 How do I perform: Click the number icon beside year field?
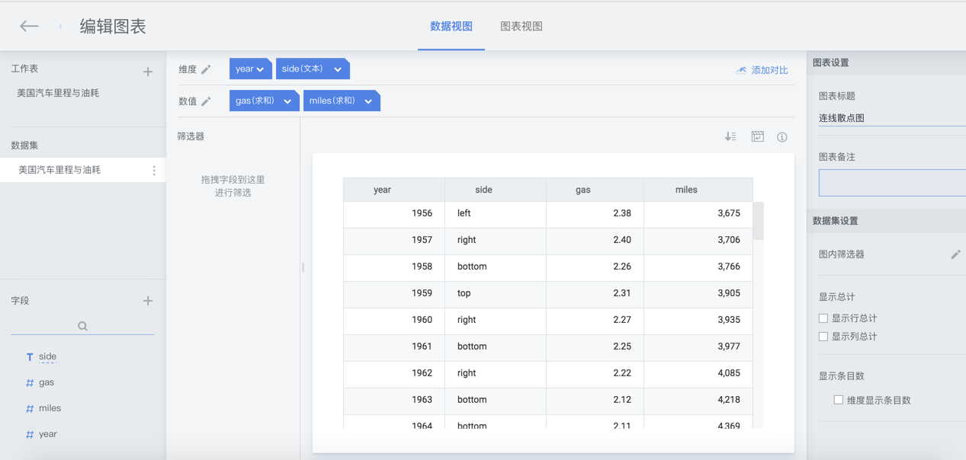(x=30, y=434)
